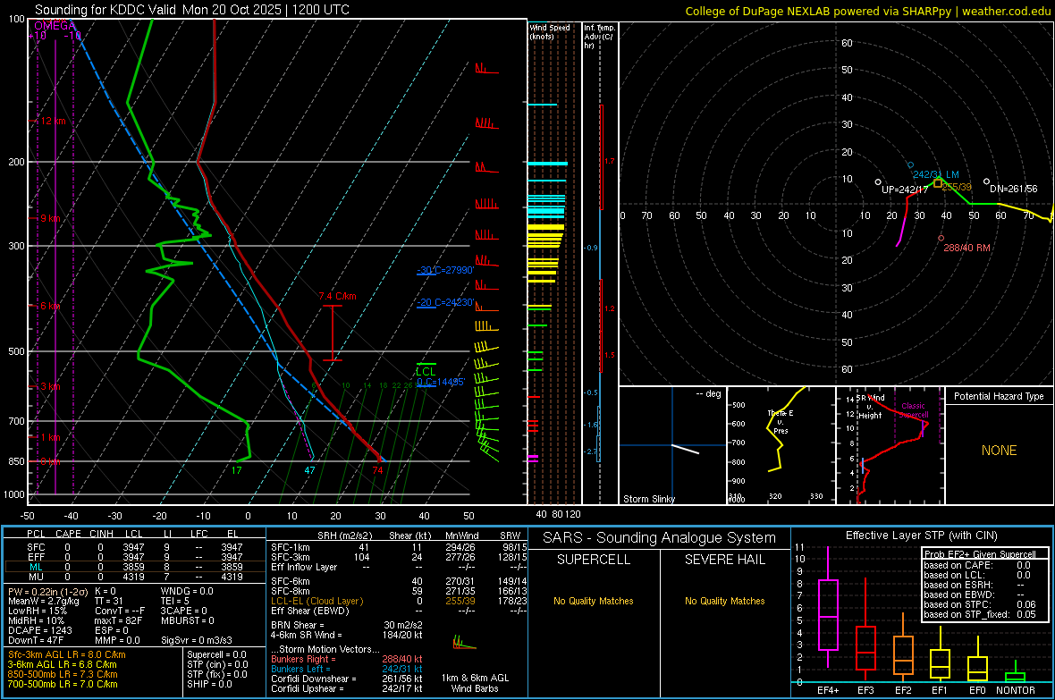Click the Corfidi Downshear = 261/56 kt entry
Image resolution: width=1055 pixels, height=700 pixels.
pyautogui.click(x=347, y=679)
